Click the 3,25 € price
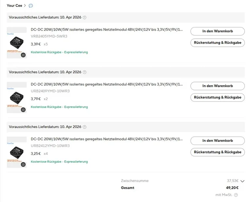Image resolution: width=250 pixels, height=202 pixels. click(x=36, y=154)
